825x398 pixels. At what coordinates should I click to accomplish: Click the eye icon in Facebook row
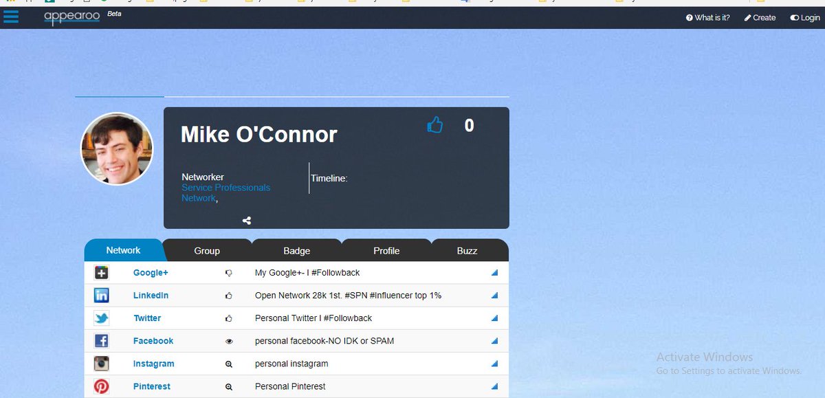coord(229,341)
